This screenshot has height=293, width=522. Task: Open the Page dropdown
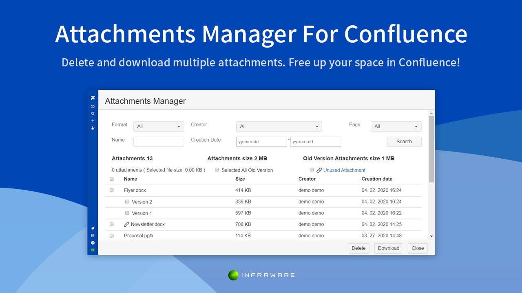pos(396,126)
